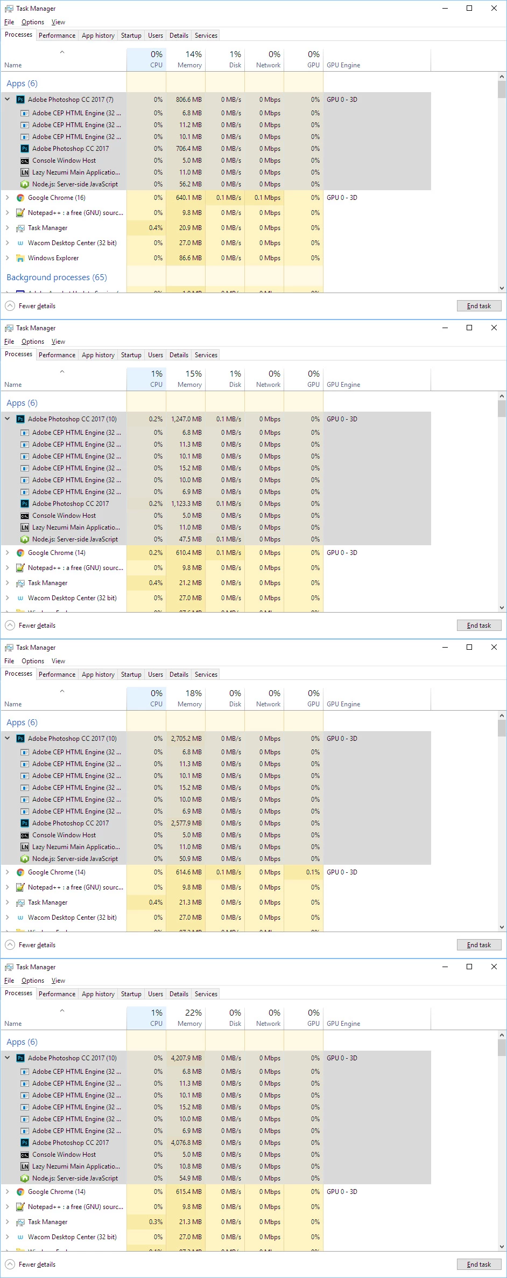The height and width of the screenshot is (1278, 507).
Task: Click scrollbar down arrow in 15% memory window
Action: click(502, 608)
